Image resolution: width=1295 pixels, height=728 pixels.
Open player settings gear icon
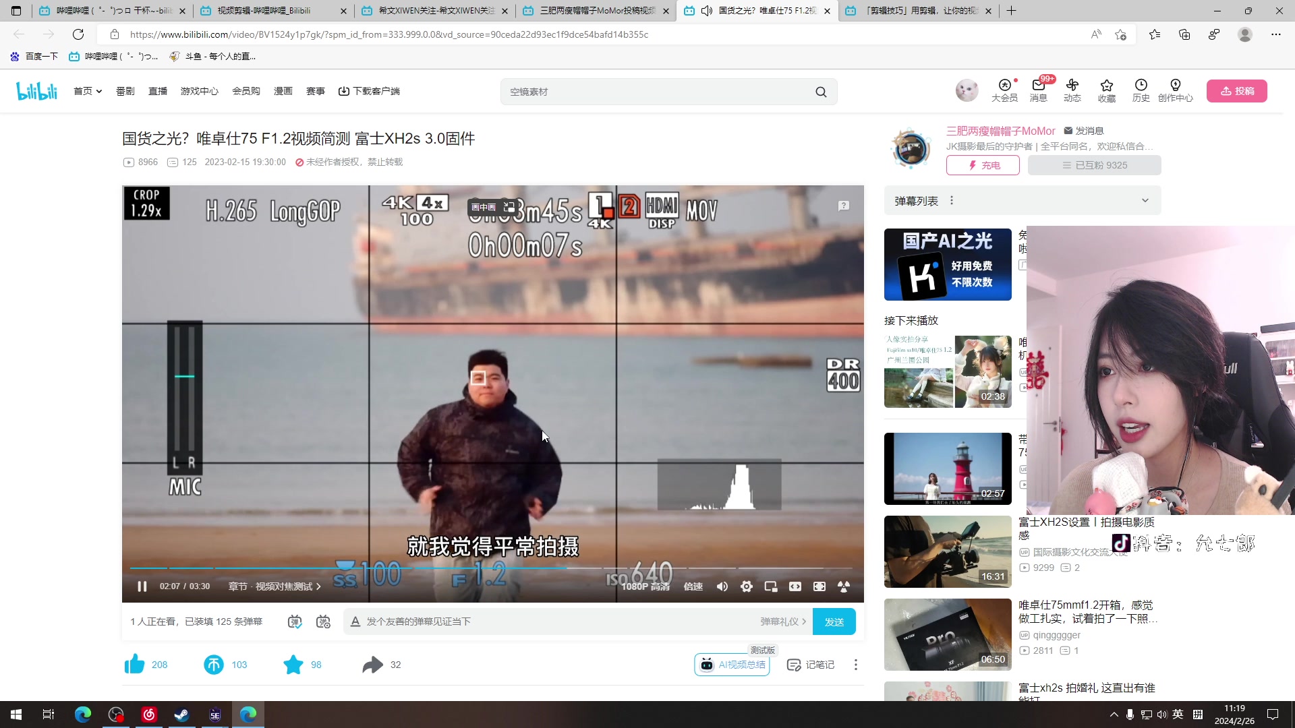tap(746, 586)
